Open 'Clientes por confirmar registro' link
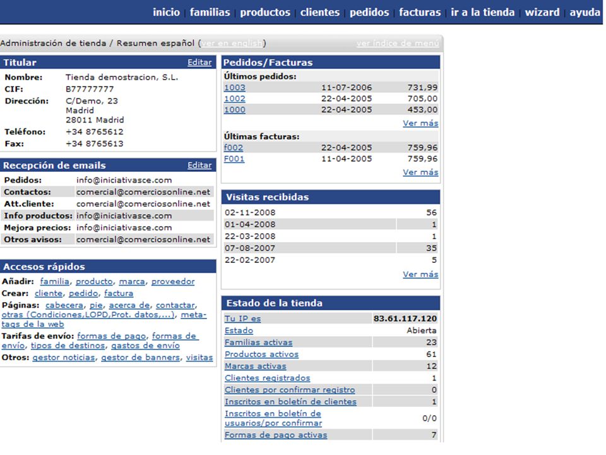Viewport: 606px width, 455px height. point(290,390)
